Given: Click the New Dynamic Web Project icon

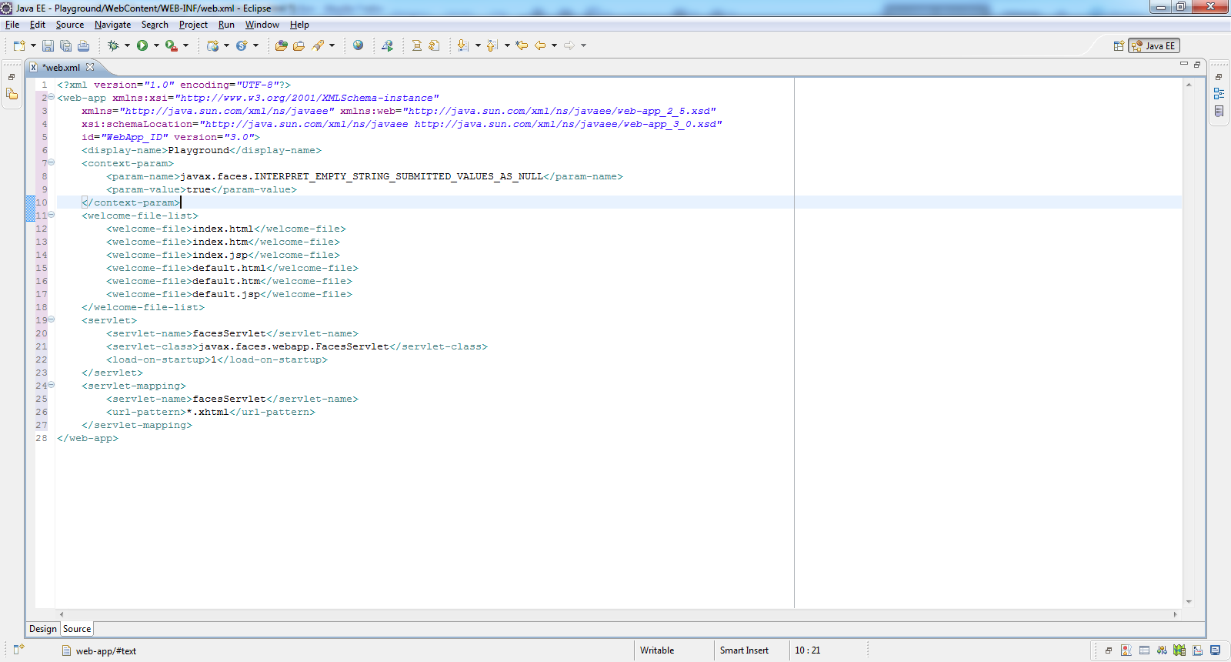Looking at the screenshot, I should click(212, 45).
